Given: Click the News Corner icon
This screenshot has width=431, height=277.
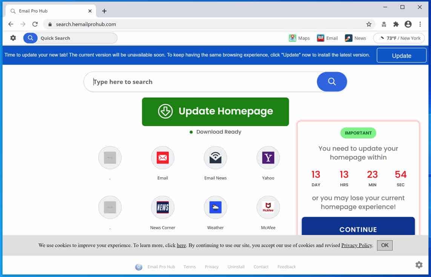Looking at the screenshot, I should click(163, 207).
